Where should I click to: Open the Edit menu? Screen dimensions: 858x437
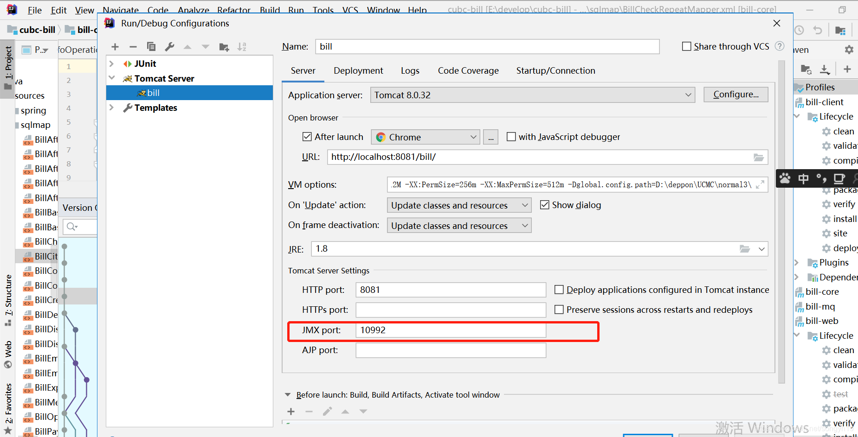(58, 10)
